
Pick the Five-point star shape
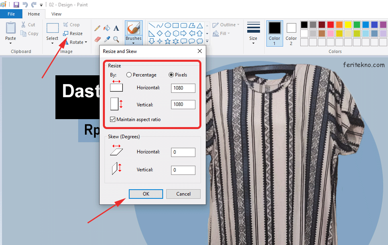pyautogui.click(x=168, y=41)
